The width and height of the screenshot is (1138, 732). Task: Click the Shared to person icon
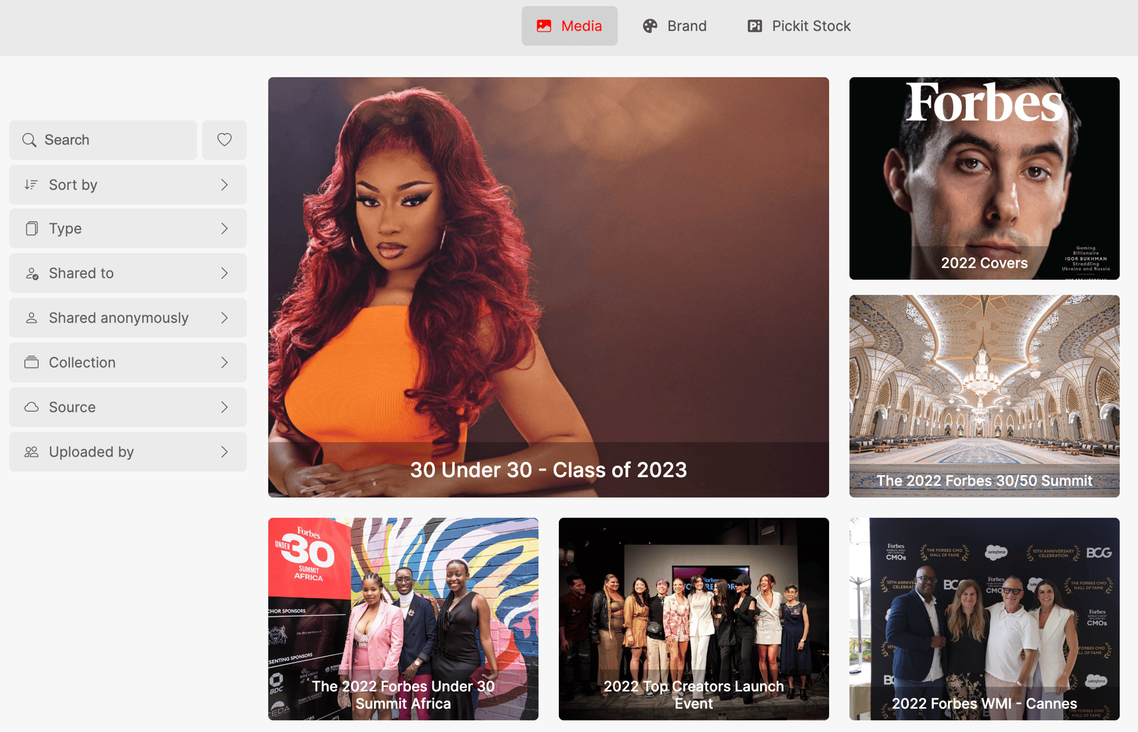pos(32,274)
